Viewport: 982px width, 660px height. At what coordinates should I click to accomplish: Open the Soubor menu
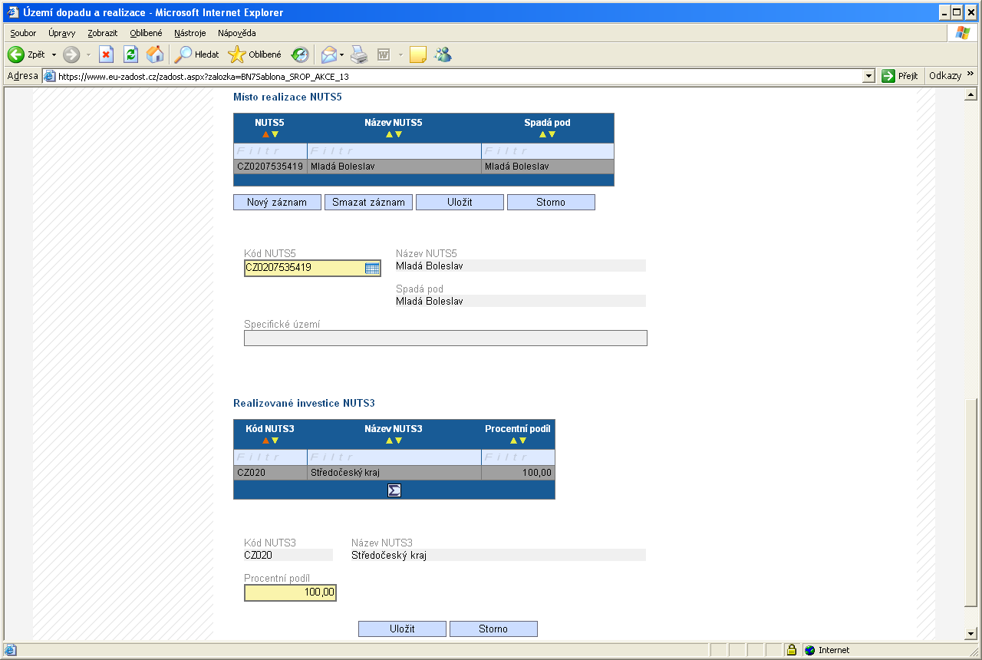[23, 33]
